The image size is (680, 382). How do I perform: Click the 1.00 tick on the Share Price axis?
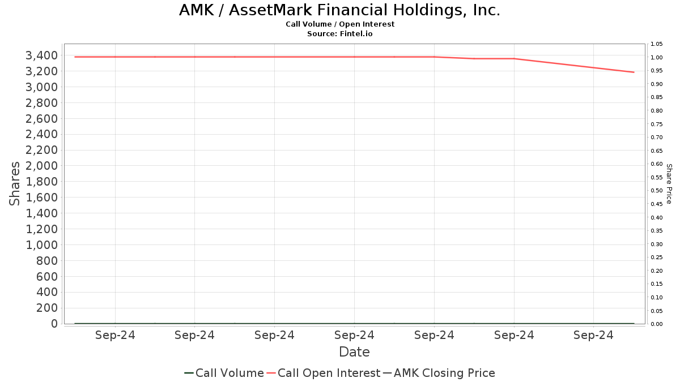656,57
